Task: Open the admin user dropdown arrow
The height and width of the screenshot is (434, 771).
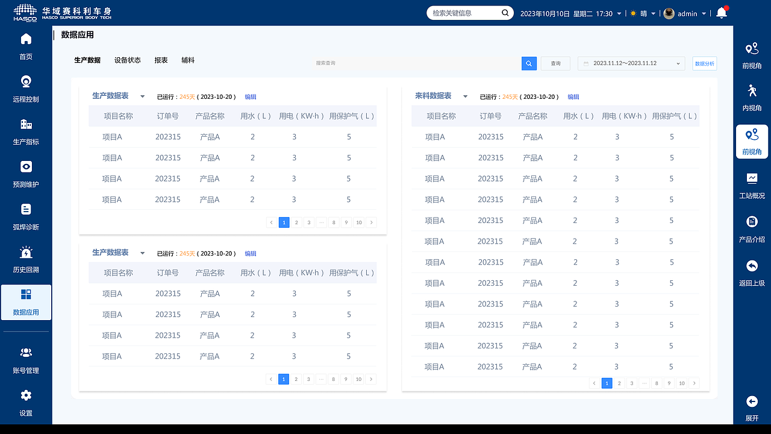Action: 704,14
